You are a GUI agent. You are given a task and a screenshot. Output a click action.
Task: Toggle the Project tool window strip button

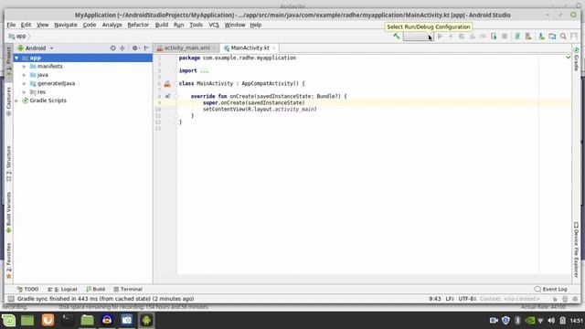(x=8, y=62)
